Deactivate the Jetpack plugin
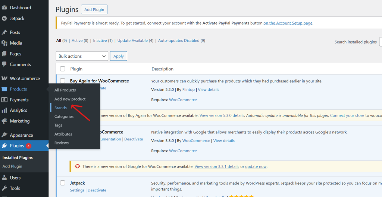 click(x=97, y=190)
